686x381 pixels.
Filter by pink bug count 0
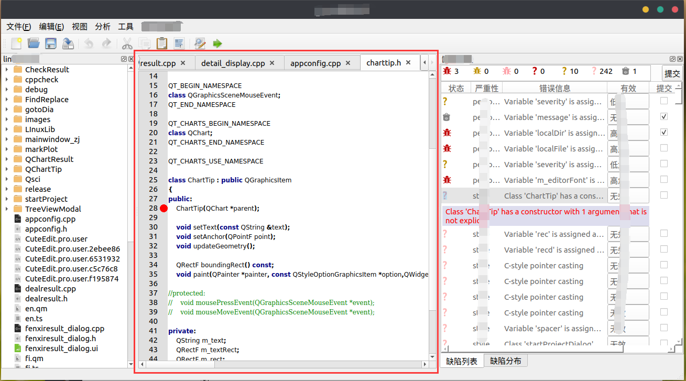tap(510, 71)
